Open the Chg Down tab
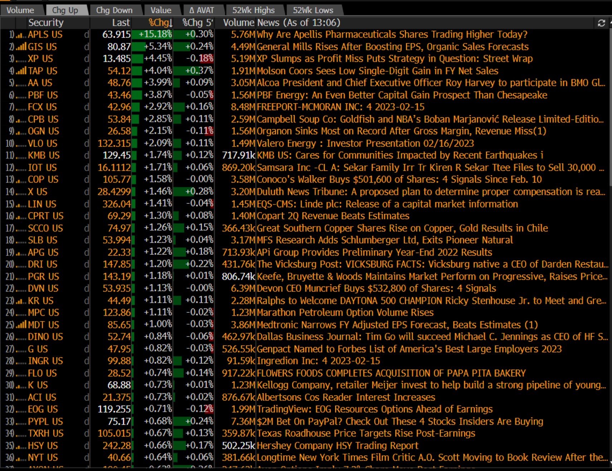Viewport: 612px width, 471px height. tap(114, 10)
